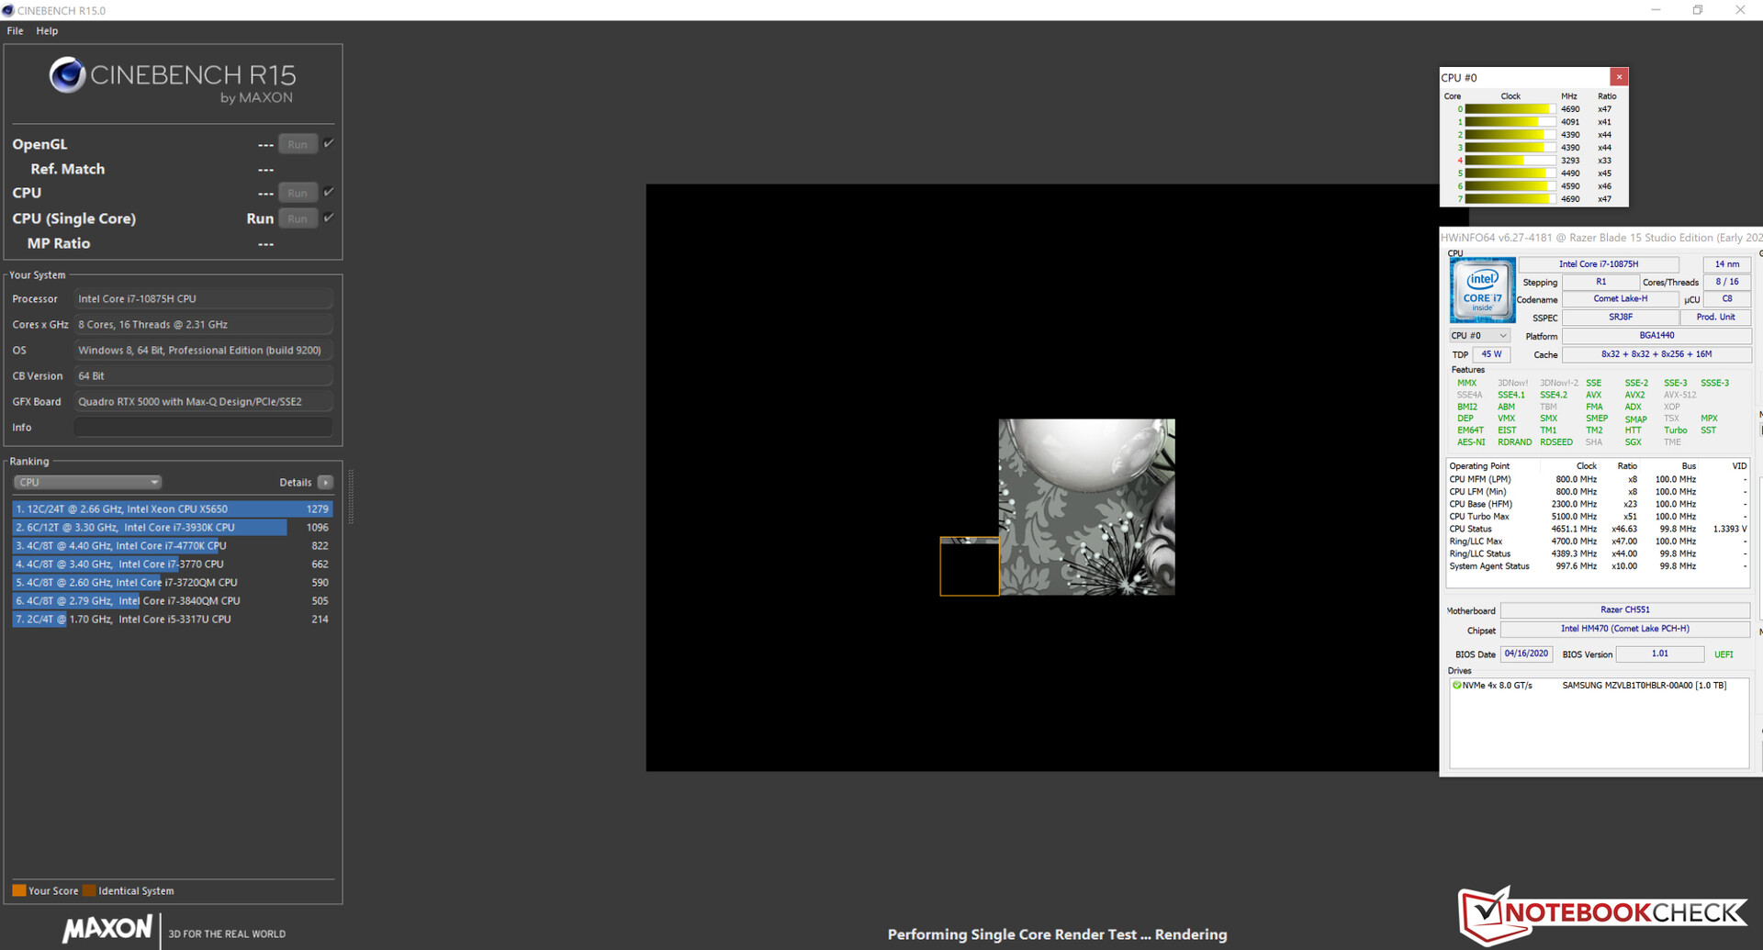Click the Core 7 clock bar in CPU #0 window
Viewport: 1763px width, 950px height.
click(x=1510, y=199)
